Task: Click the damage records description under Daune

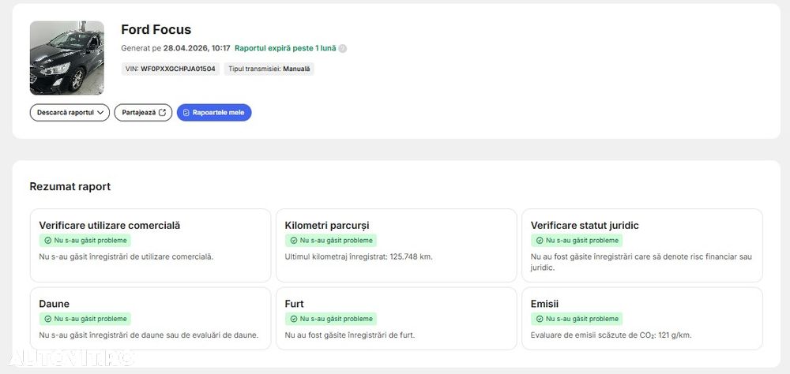Action: pyautogui.click(x=149, y=335)
